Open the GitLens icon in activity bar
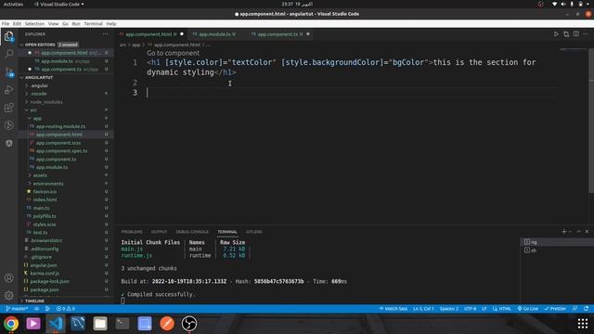 click(x=8, y=125)
